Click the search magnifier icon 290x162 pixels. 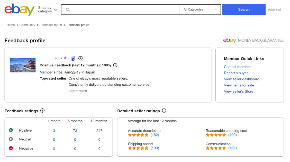click(68, 10)
